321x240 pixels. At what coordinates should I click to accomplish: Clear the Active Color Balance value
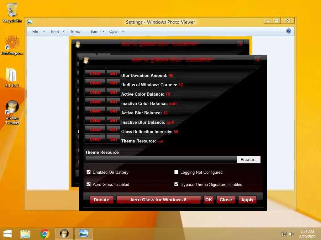click(95, 92)
